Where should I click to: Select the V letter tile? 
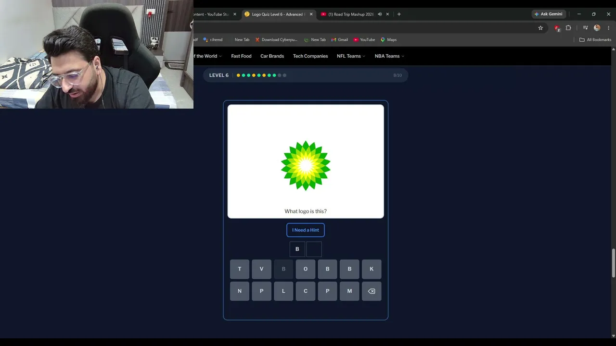(x=261, y=269)
